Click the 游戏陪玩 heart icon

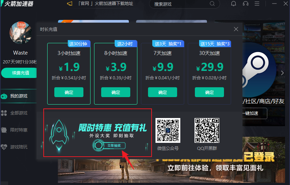pyautogui.click(x=4, y=147)
